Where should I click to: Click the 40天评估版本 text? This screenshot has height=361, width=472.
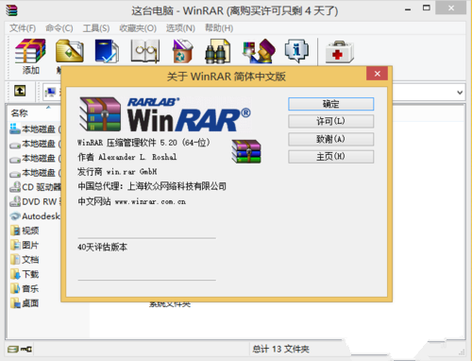[x=102, y=247]
